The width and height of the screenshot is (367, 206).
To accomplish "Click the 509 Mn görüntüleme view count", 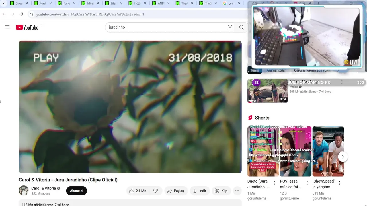I will 303,92.
